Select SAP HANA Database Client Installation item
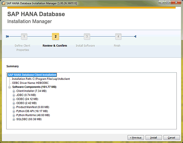Image resolution: width=183 pixels, height=143 pixels. click(32, 75)
